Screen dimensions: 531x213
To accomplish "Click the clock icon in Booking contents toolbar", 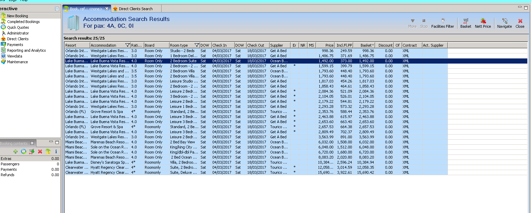I will click(x=24, y=151).
